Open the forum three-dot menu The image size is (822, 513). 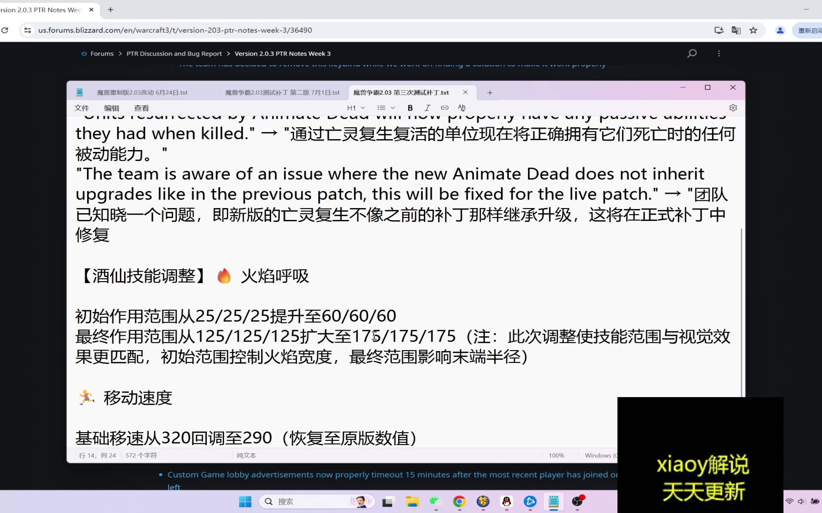coord(719,53)
